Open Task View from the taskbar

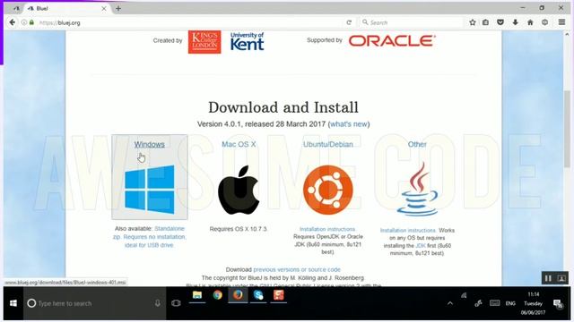point(176,303)
